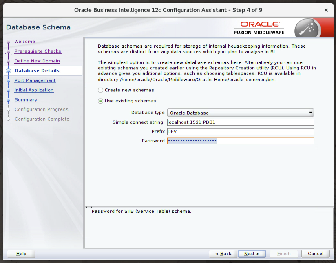Click into the Prefix input field

(x=241, y=132)
